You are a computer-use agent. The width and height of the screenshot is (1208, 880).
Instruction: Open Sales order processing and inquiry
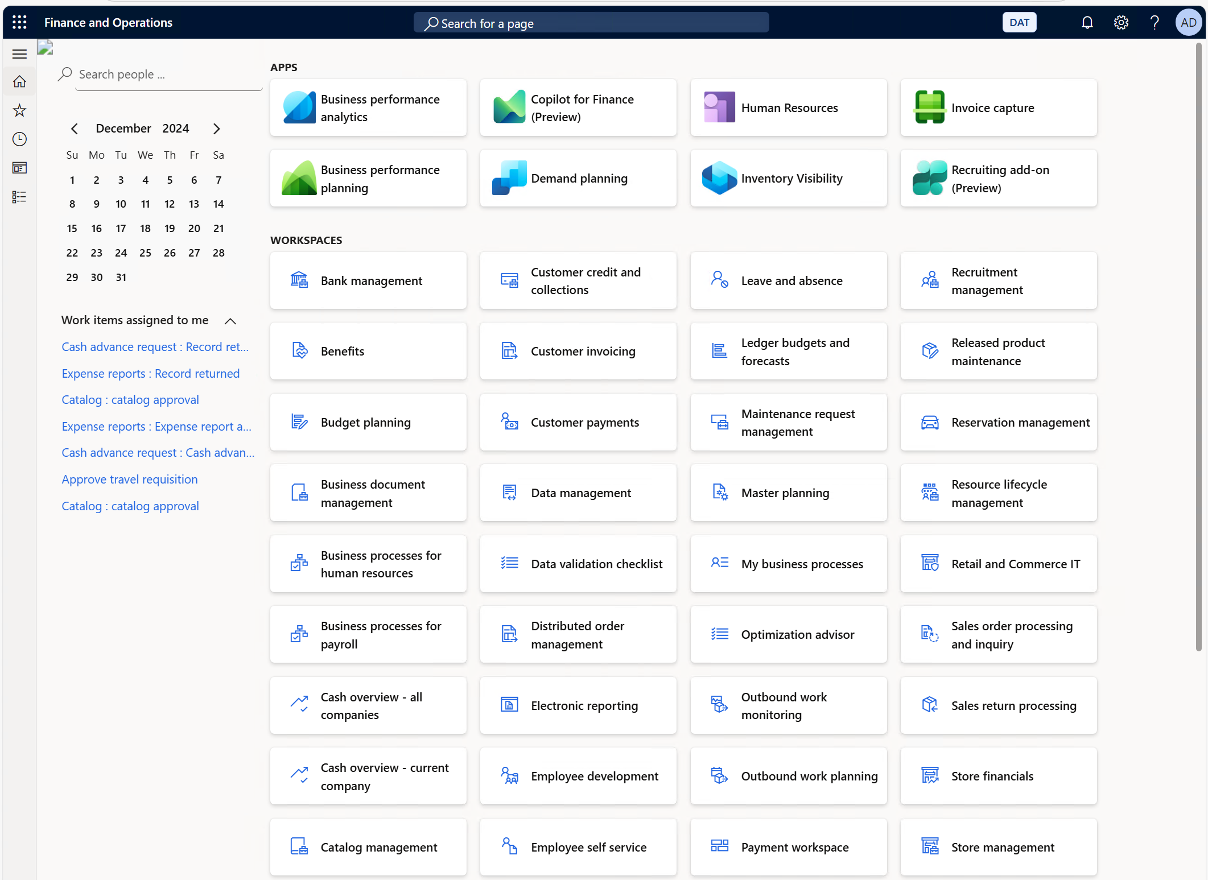click(999, 634)
